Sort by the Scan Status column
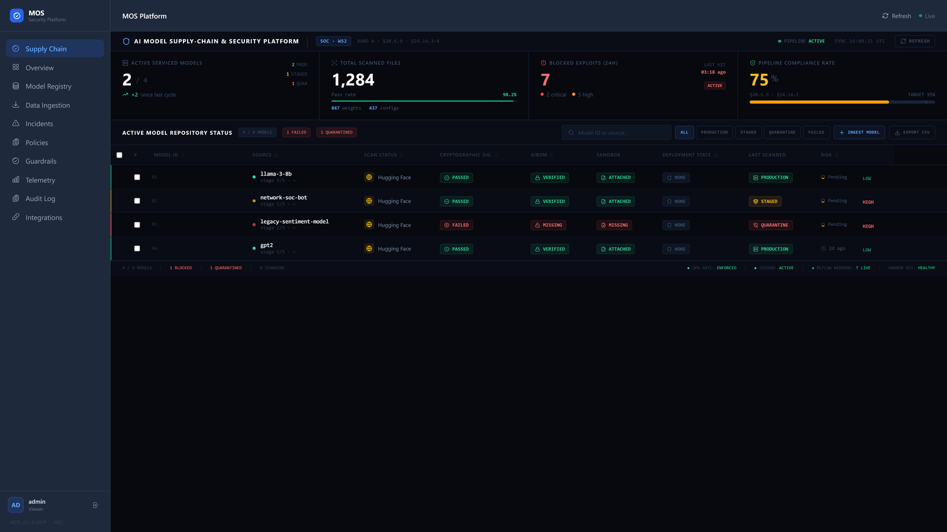The width and height of the screenshot is (947, 532). tap(383, 155)
